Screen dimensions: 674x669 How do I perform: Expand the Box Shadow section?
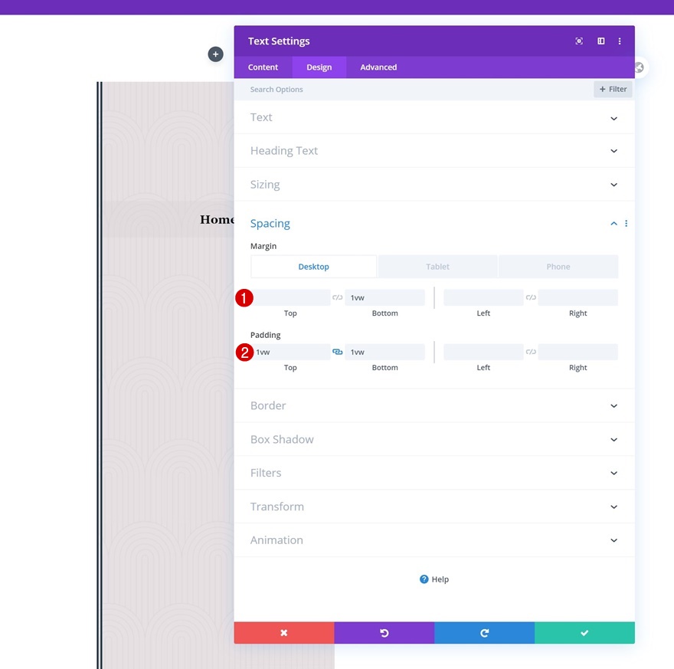(434, 439)
